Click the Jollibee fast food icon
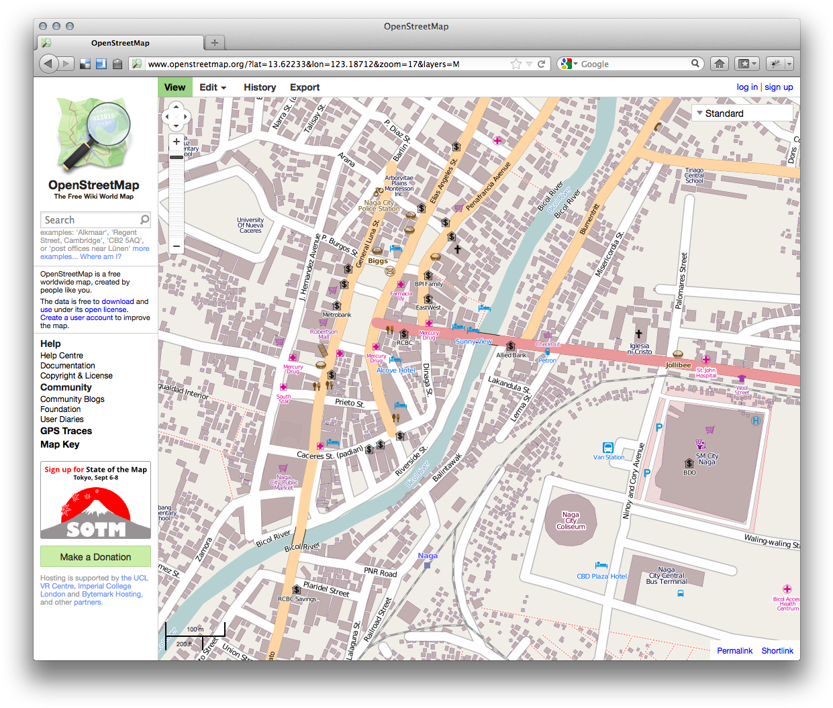Image resolution: width=833 pixels, height=708 pixels. click(678, 355)
